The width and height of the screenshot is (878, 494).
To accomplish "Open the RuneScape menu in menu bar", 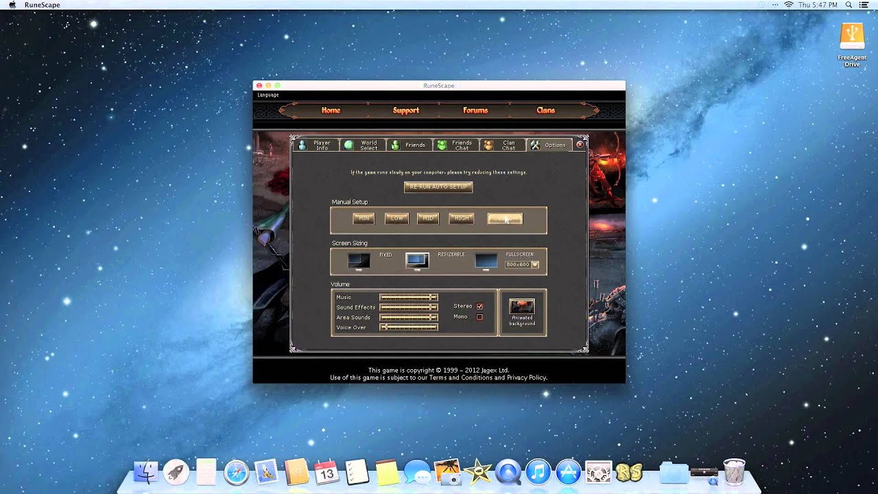I will pos(42,5).
